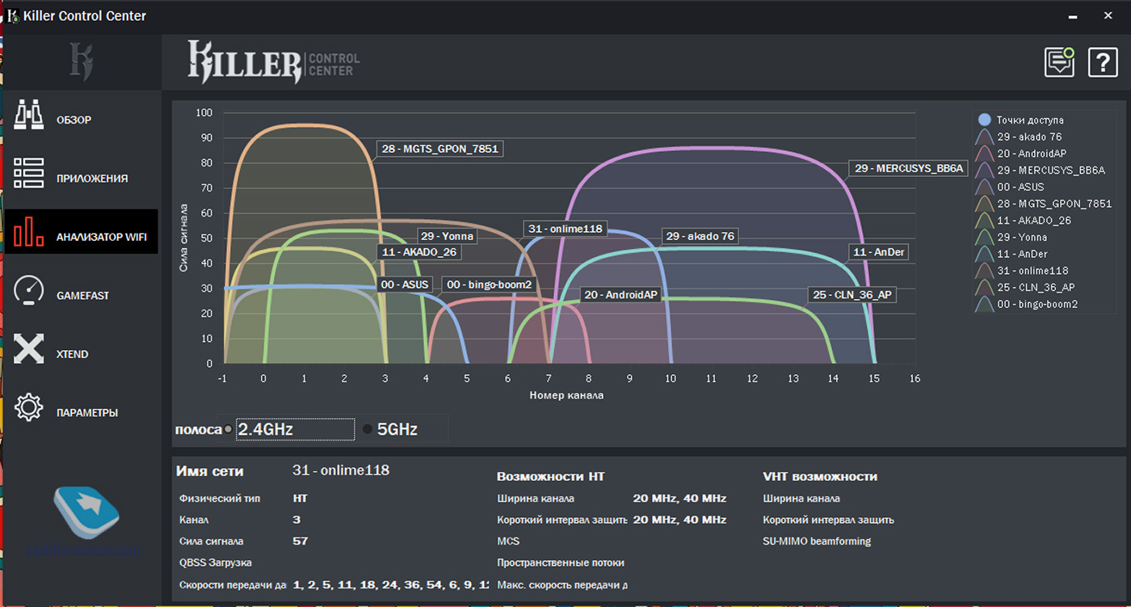This screenshot has width=1131, height=607.
Task: Click the help question mark icon
Action: (1103, 62)
